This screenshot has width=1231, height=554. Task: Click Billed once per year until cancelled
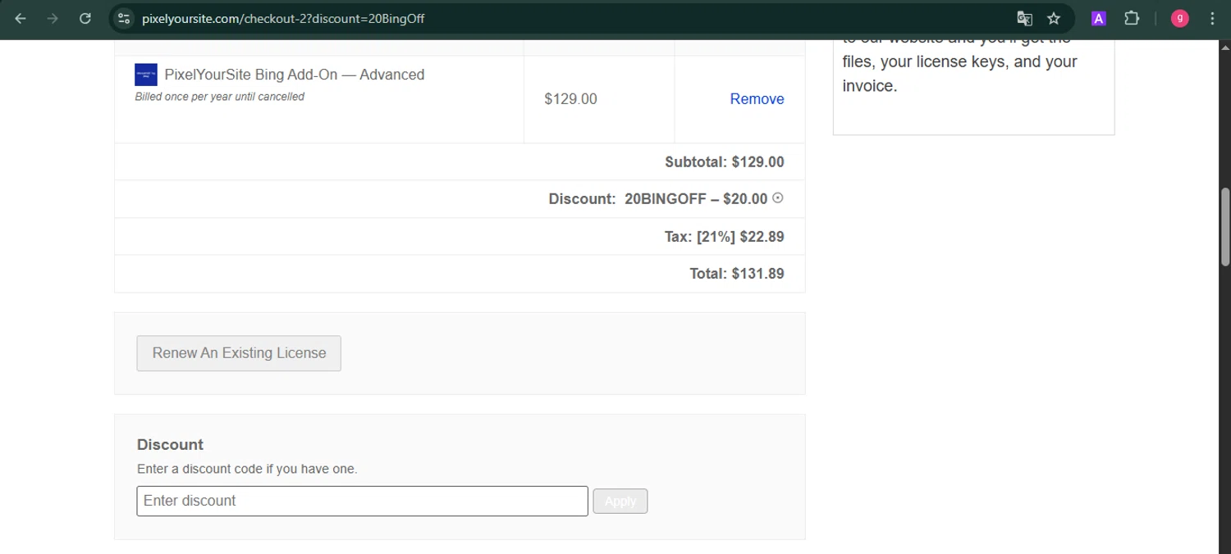[x=219, y=97]
